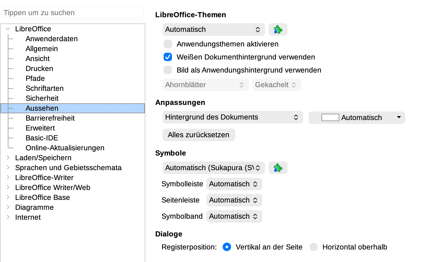
Task: Open the Seitenleiste size dropdown
Action: (x=234, y=200)
